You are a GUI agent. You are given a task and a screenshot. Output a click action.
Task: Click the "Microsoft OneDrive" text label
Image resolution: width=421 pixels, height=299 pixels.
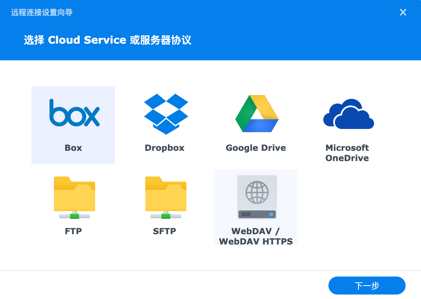click(347, 153)
